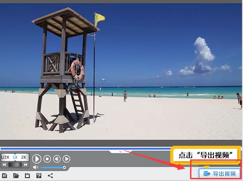Screen dimensions: 243x181
Task: Stop video playback
Action: (x=47, y=159)
